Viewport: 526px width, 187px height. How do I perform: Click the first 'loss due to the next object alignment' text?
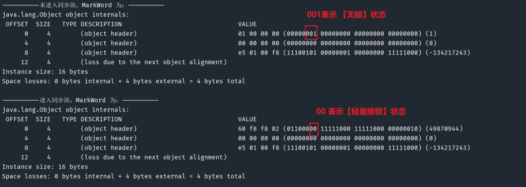(x=153, y=62)
